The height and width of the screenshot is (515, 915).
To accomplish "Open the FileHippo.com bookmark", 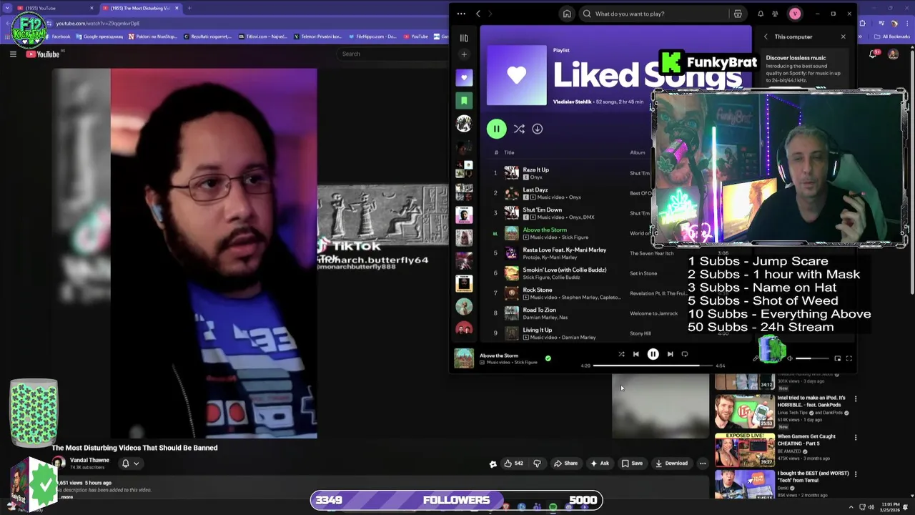I will click(x=372, y=36).
